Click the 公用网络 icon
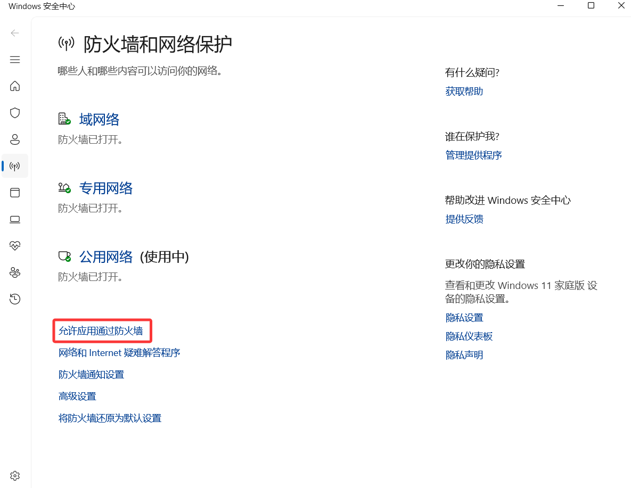The width and height of the screenshot is (631, 488). pyautogui.click(x=64, y=257)
